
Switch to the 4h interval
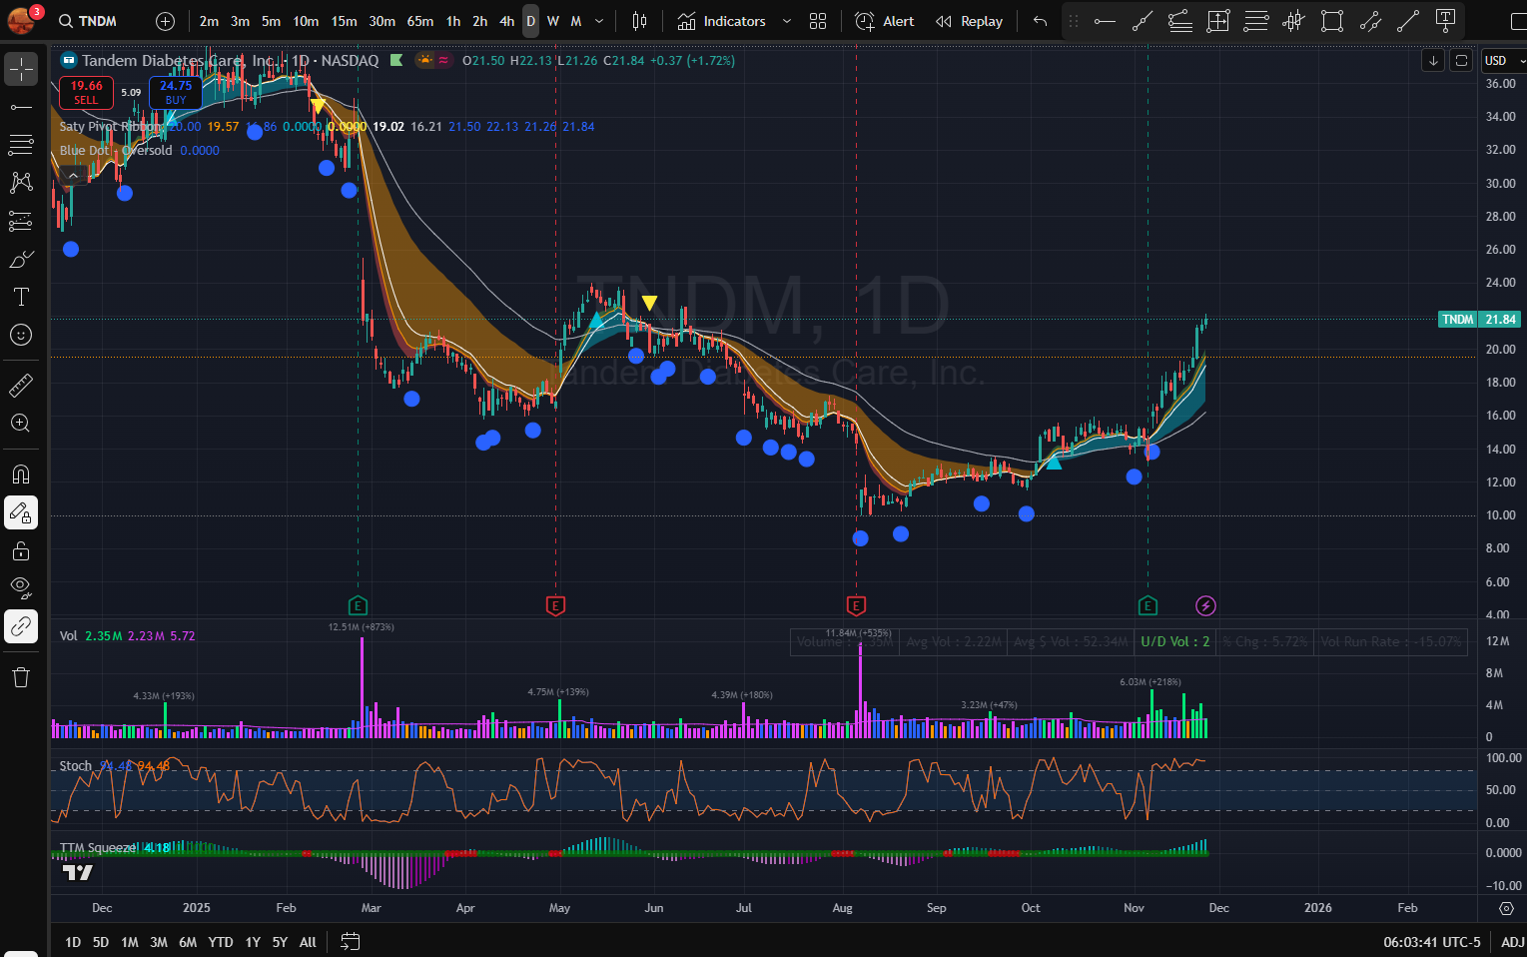(x=506, y=21)
